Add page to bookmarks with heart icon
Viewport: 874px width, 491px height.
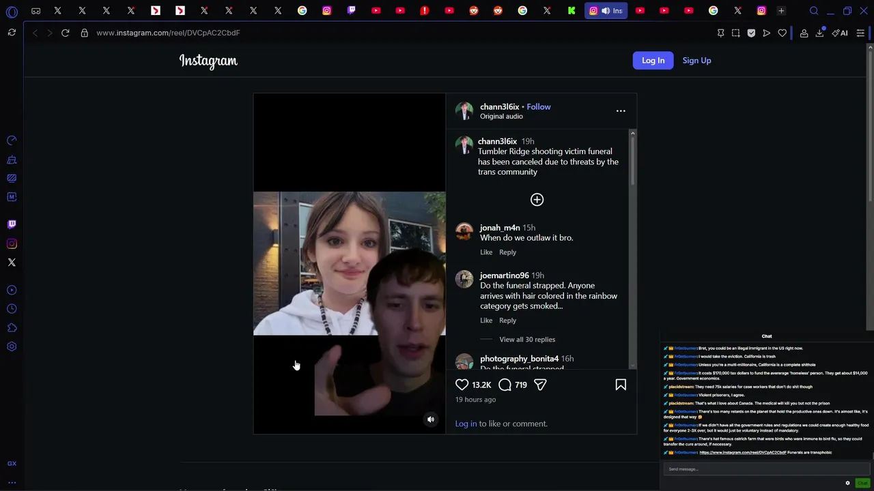coord(783,33)
